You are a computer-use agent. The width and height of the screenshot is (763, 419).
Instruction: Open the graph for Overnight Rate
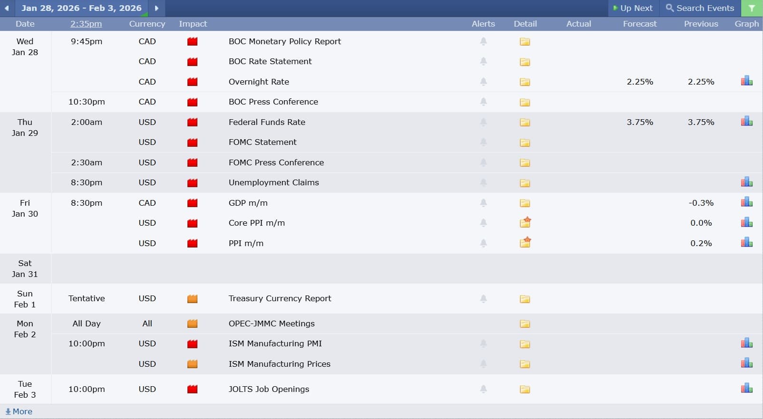(x=746, y=81)
